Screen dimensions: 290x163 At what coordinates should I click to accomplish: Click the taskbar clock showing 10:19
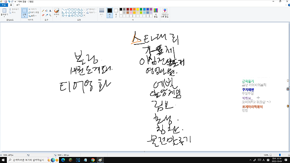pyautogui.click(x=277, y=160)
